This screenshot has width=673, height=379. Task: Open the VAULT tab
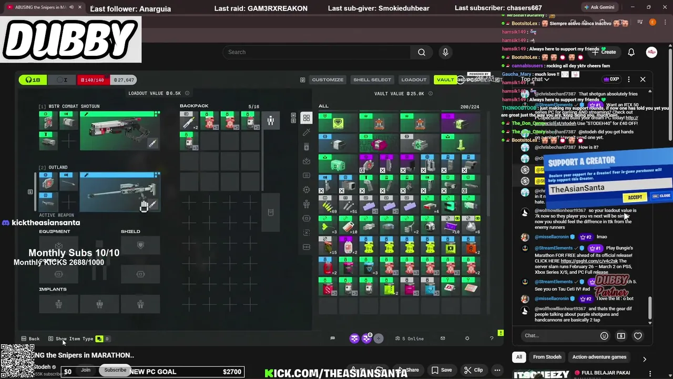(x=445, y=80)
